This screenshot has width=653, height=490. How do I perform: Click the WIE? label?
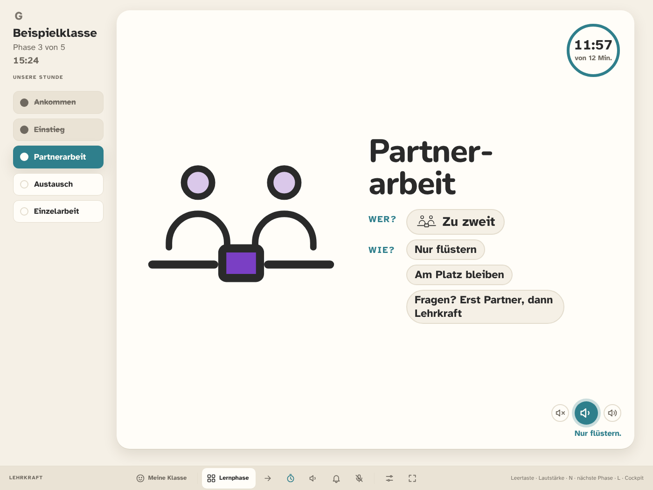click(382, 250)
